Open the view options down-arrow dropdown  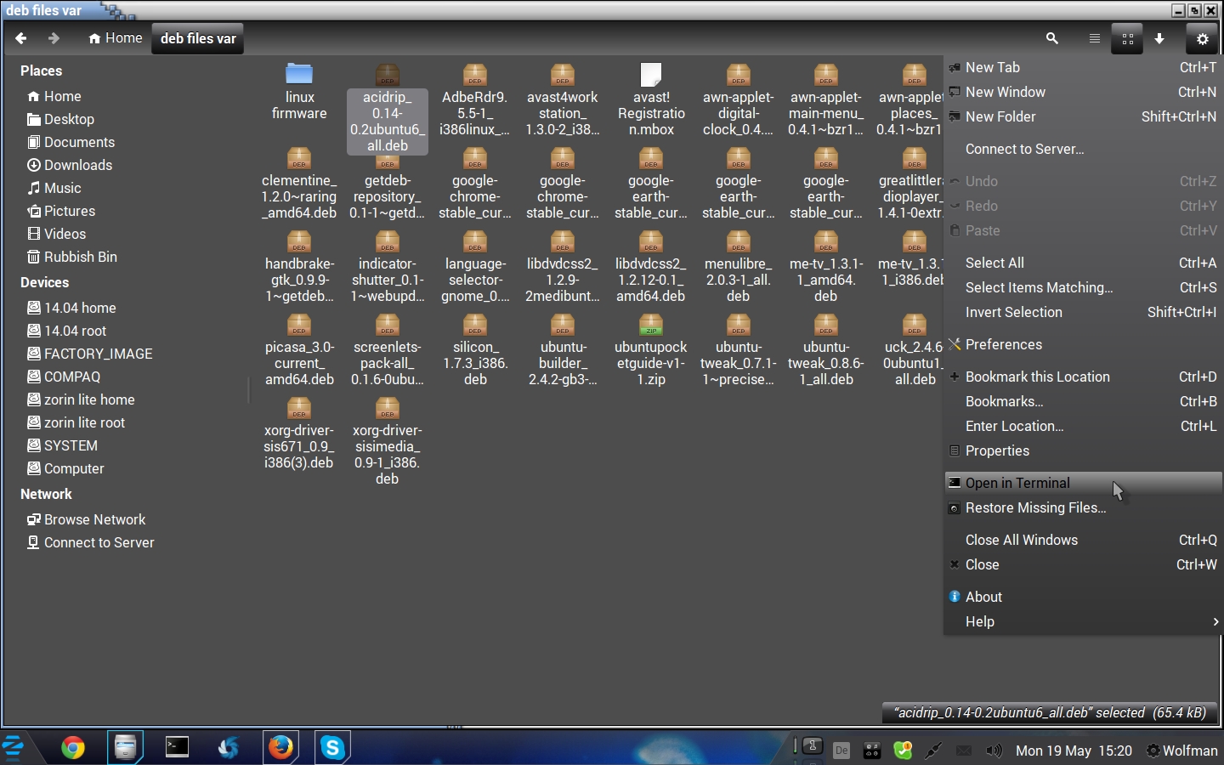pyautogui.click(x=1159, y=39)
